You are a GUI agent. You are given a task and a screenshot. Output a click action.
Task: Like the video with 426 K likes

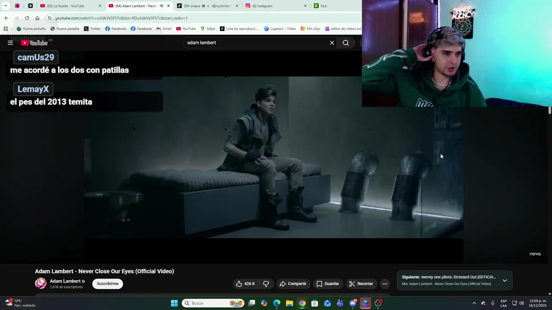tap(245, 284)
